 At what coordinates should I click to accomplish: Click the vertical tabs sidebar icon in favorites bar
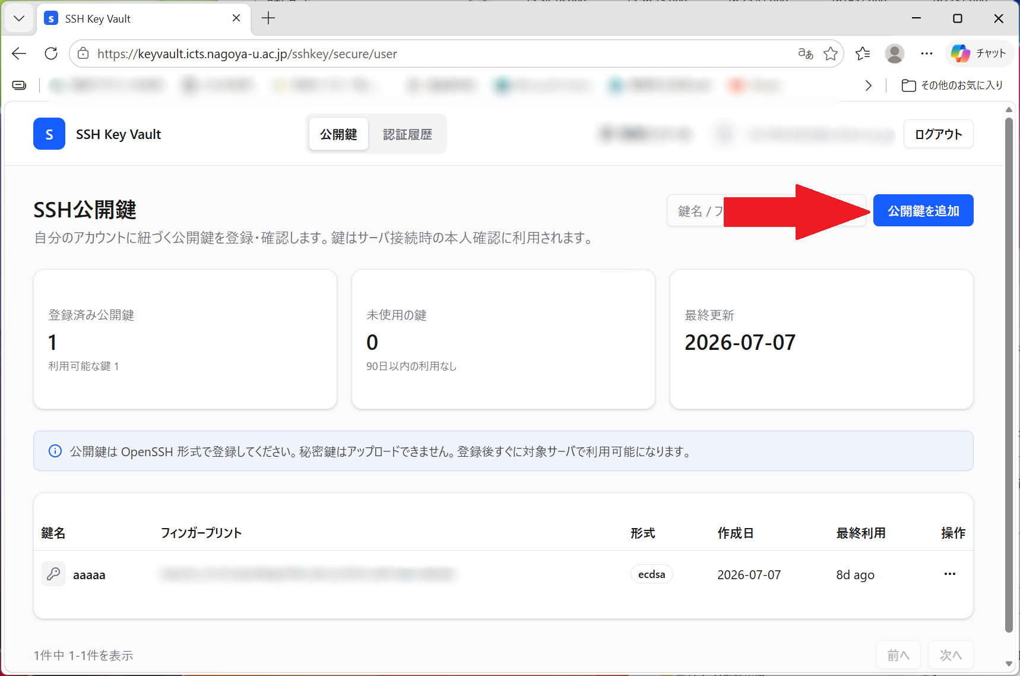click(x=19, y=86)
